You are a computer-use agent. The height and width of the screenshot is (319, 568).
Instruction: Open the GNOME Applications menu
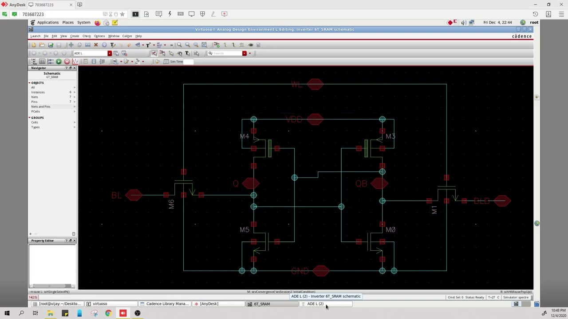tap(47, 23)
